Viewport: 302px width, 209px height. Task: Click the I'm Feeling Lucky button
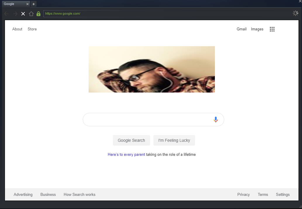click(174, 140)
